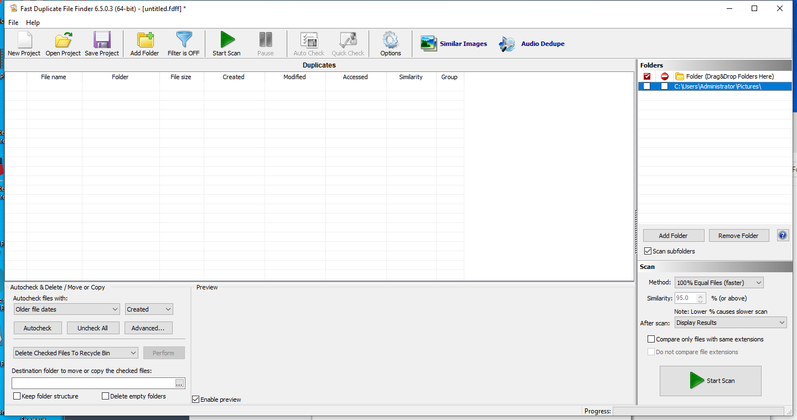797x420 pixels.
Task: Click the destination folder input field
Action: pyautogui.click(x=93, y=383)
